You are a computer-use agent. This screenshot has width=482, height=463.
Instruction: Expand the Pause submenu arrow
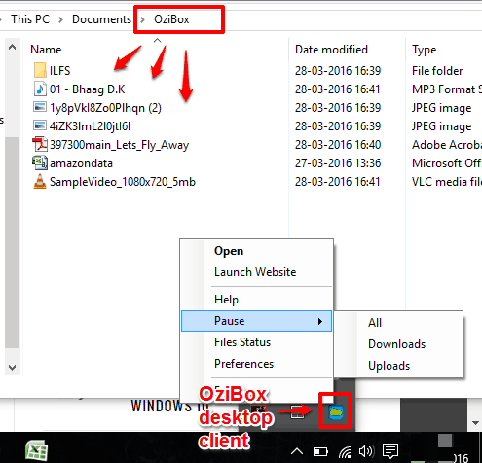(x=320, y=321)
